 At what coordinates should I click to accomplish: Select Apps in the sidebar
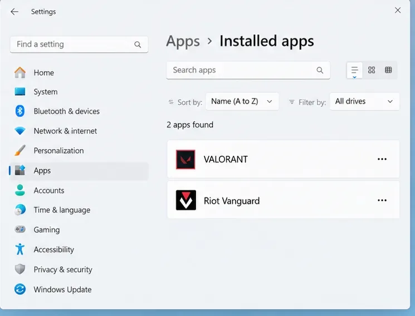pos(79,171)
